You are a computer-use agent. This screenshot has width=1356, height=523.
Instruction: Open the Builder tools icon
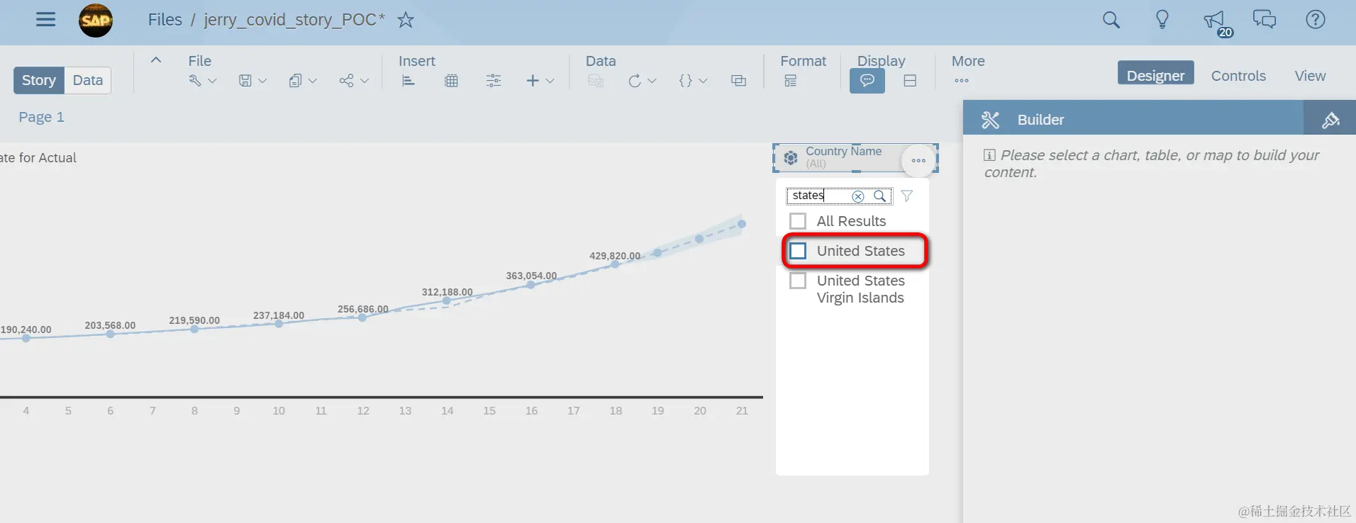pyautogui.click(x=990, y=120)
